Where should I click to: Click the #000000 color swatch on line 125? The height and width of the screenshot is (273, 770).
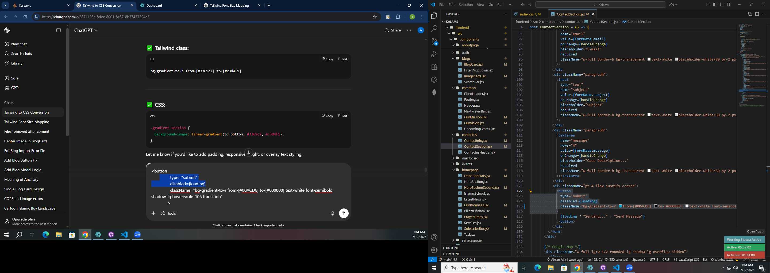(x=656, y=206)
